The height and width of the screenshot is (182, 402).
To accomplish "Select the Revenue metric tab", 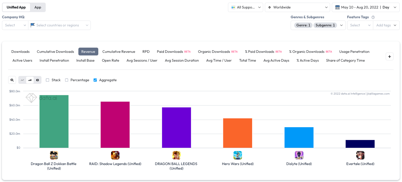I will pos(88,52).
